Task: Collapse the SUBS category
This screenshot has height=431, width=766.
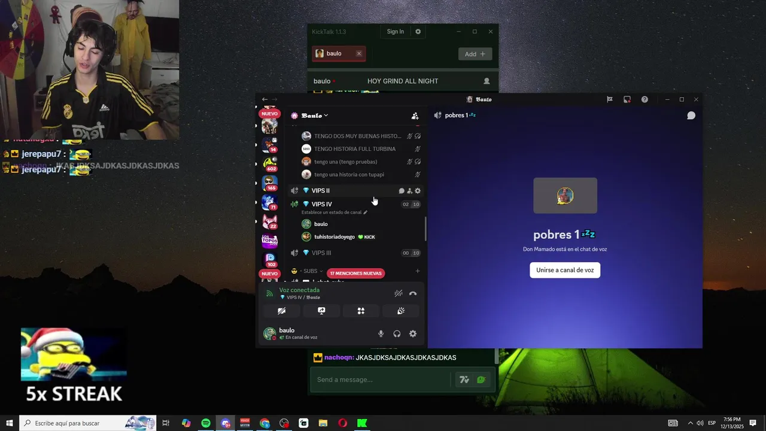Action: point(307,271)
